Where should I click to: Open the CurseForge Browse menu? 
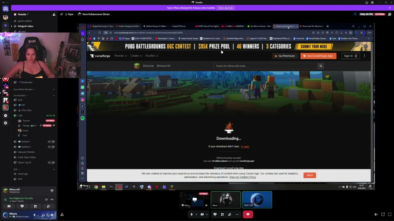[121, 56]
